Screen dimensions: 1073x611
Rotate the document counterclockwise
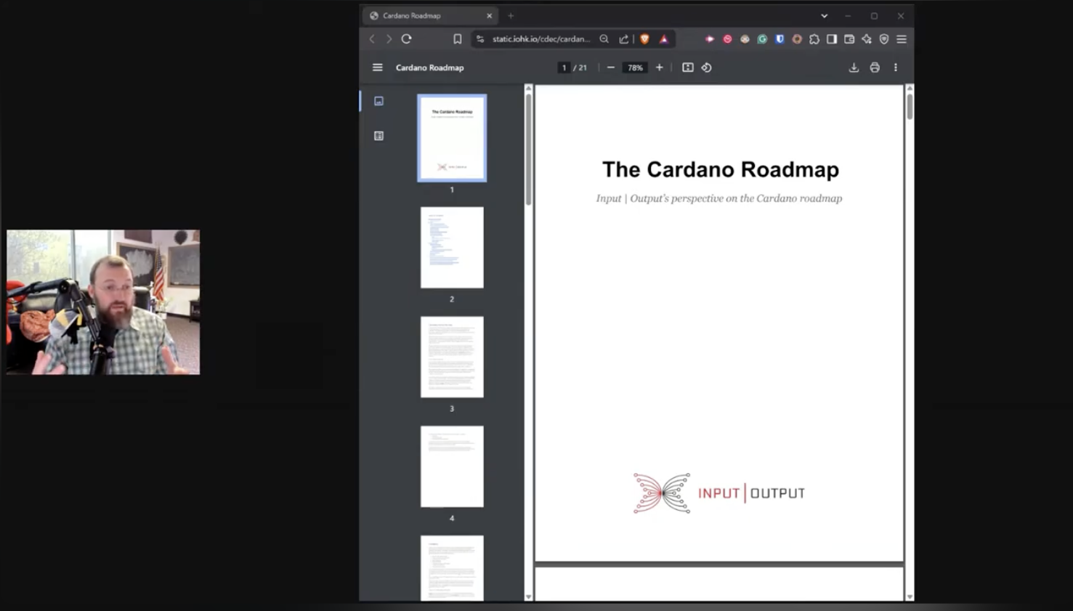(x=706, y=68)
